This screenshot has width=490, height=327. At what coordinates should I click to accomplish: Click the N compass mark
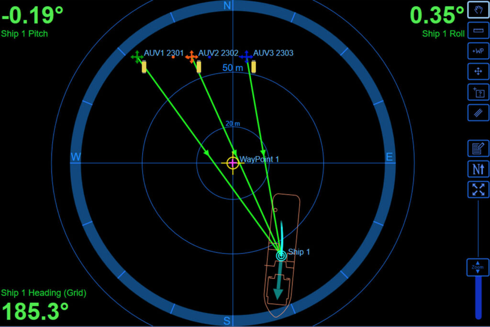[227, 6]
